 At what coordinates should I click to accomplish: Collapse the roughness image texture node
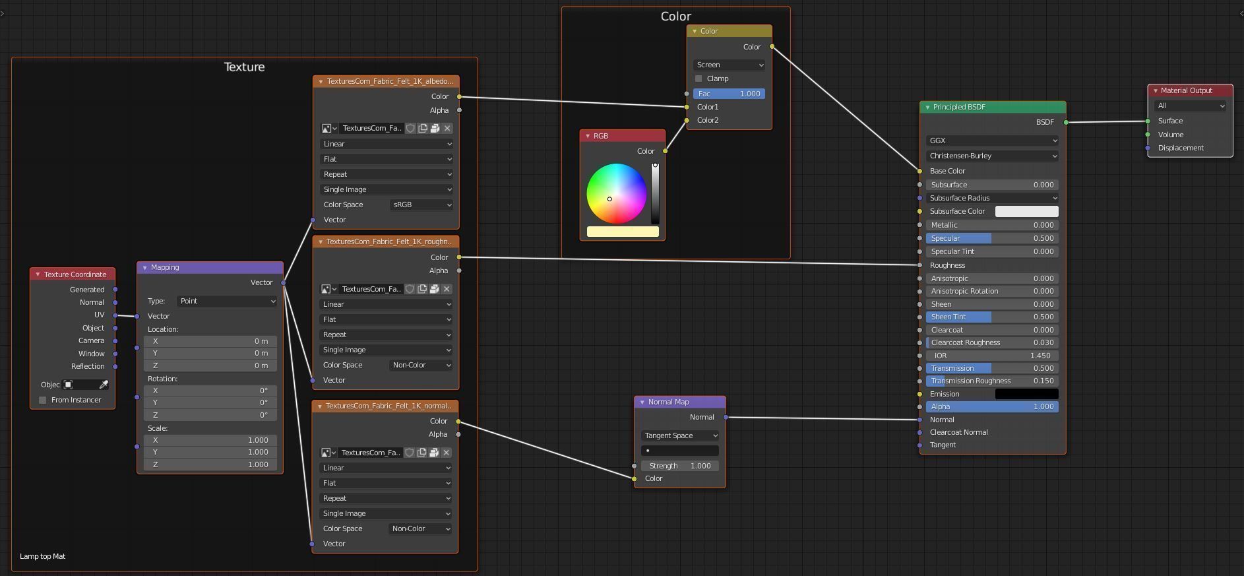coord(321,241)
